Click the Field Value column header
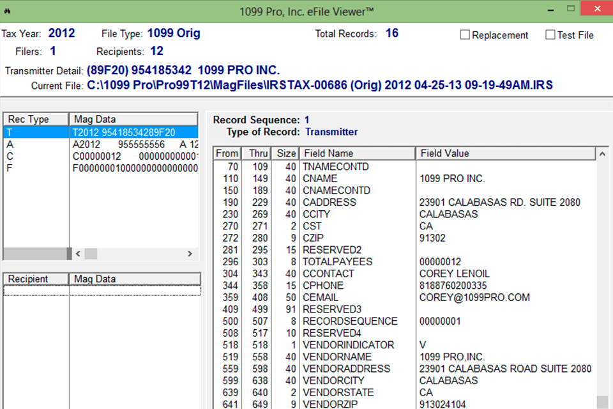The height and width of the screenshot is (409, 613). [506, 153]
